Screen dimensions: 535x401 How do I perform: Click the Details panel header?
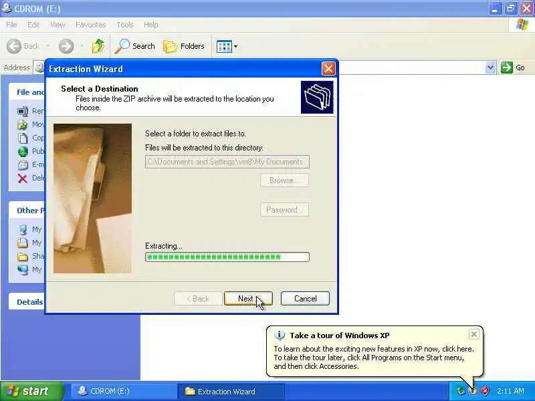[x=27, y=302]
